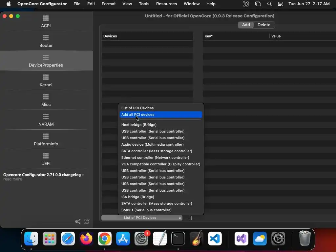Open the Tools menu
This screenshot has width=336, height=252.
[144, 4]
